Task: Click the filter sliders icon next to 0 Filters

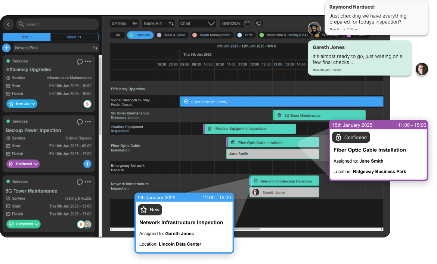Action: [135, 24]
